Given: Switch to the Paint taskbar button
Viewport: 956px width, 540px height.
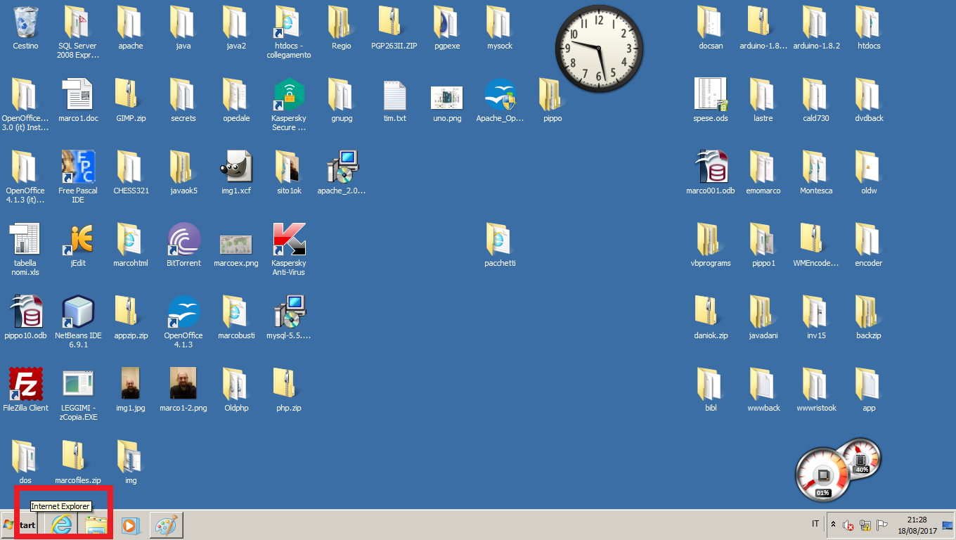Looking at the screenshot, I should (x=167, y=525).
